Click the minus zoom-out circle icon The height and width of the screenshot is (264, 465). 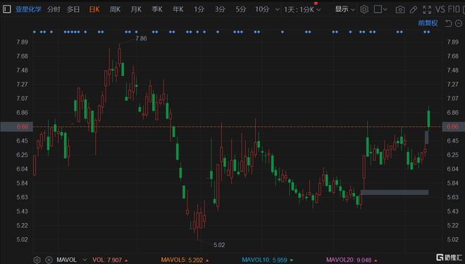459,23
